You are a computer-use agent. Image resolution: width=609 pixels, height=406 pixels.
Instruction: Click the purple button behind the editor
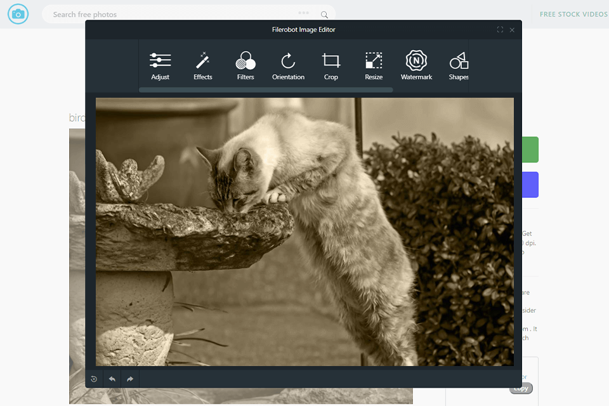click(530, 185)
